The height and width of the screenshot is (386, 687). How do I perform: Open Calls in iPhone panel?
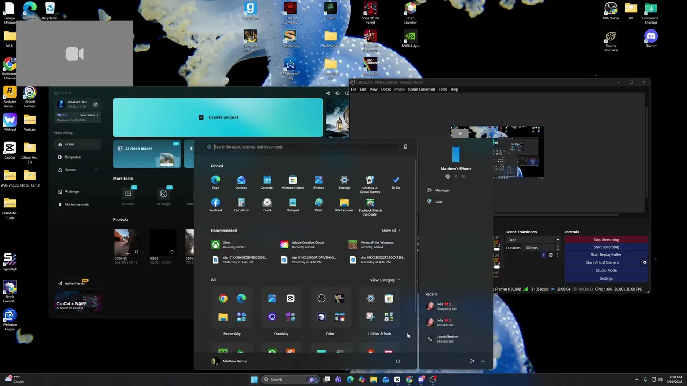435,202
